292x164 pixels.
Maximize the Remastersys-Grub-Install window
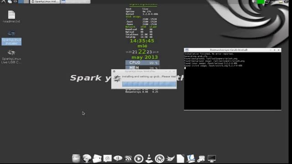click(x=275, y=50)
